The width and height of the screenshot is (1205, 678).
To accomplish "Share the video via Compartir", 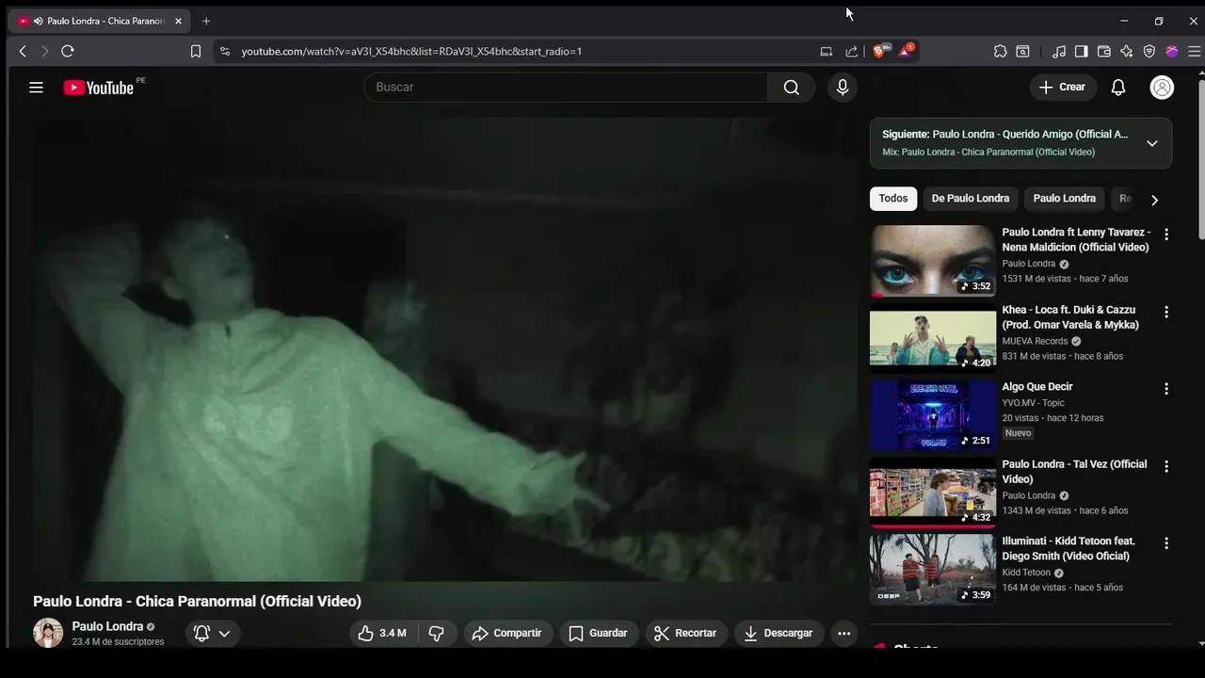I will (506, 633).
